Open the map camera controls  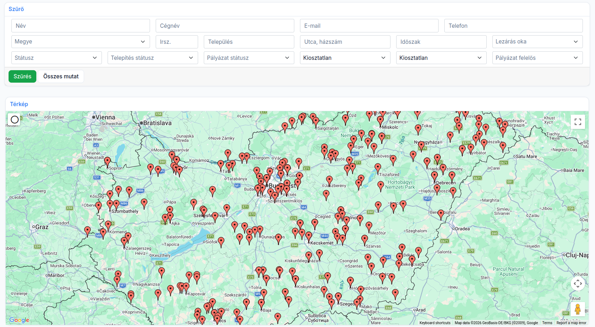[x=578, y=284]
